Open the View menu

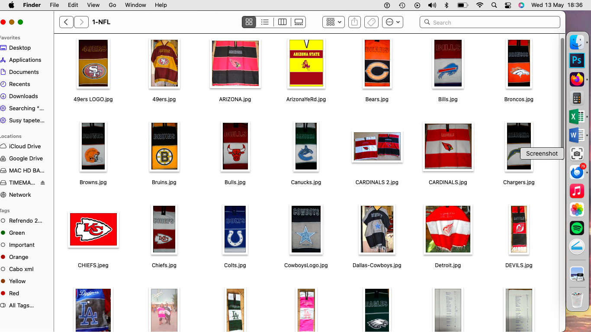coord(93,5)
